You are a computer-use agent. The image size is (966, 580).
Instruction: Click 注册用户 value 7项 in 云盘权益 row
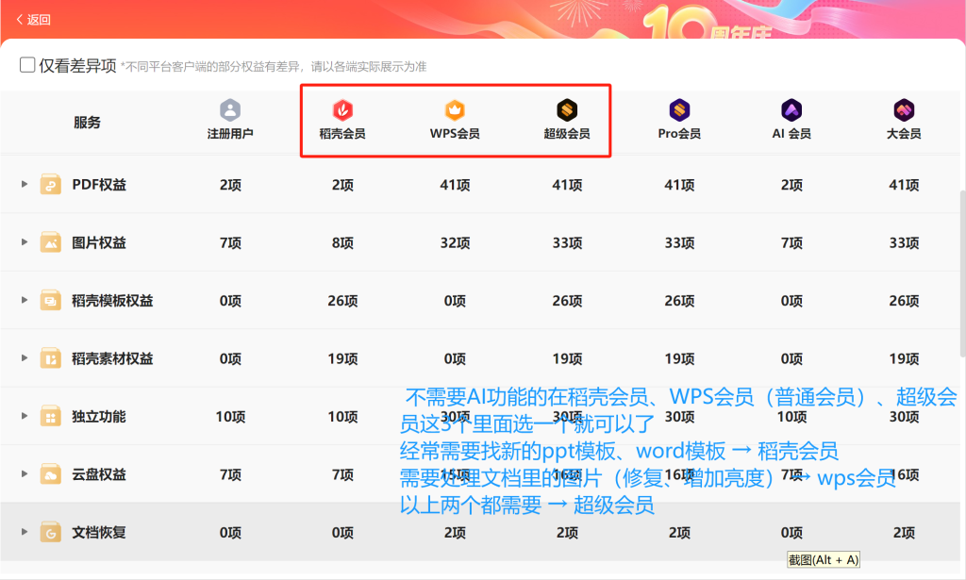point(230,474)
